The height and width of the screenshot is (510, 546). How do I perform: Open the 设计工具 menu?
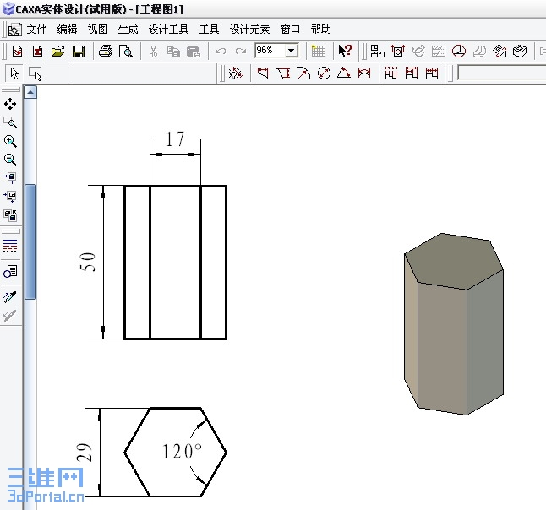[x=168, y=30]
